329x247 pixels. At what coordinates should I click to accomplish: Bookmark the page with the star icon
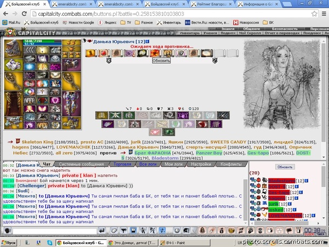(x=314, y=14)
